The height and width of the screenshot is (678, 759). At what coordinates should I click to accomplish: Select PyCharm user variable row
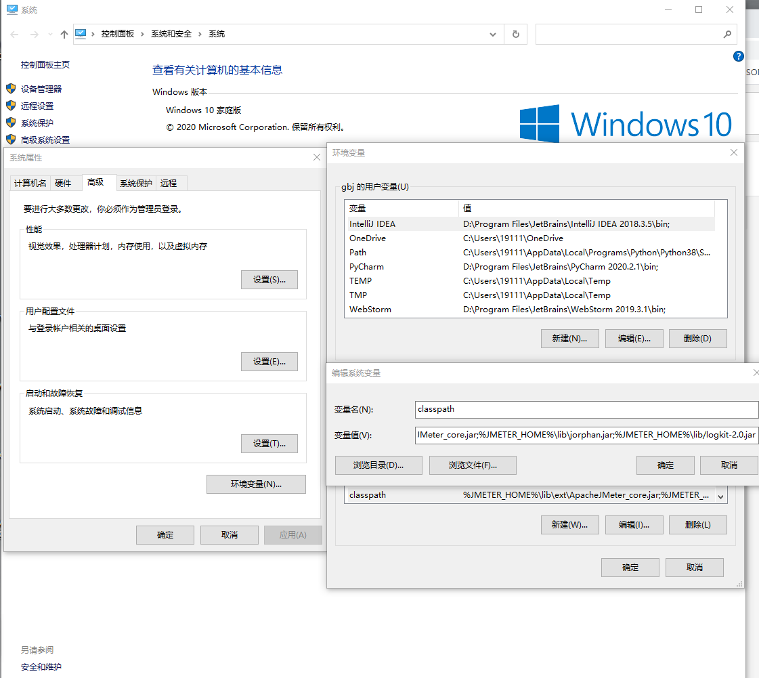[x=532, y=267]
